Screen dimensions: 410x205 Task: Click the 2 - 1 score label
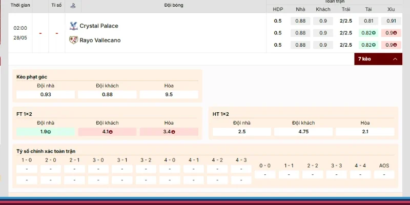(x=74, y=160)
